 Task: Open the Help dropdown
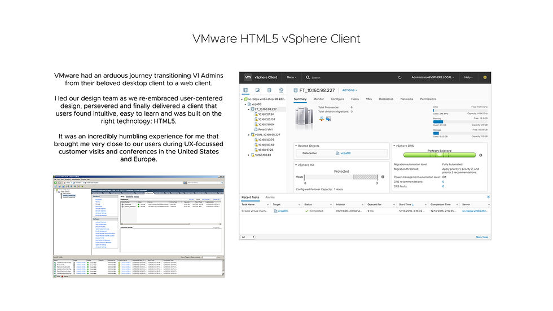[468, 77]
